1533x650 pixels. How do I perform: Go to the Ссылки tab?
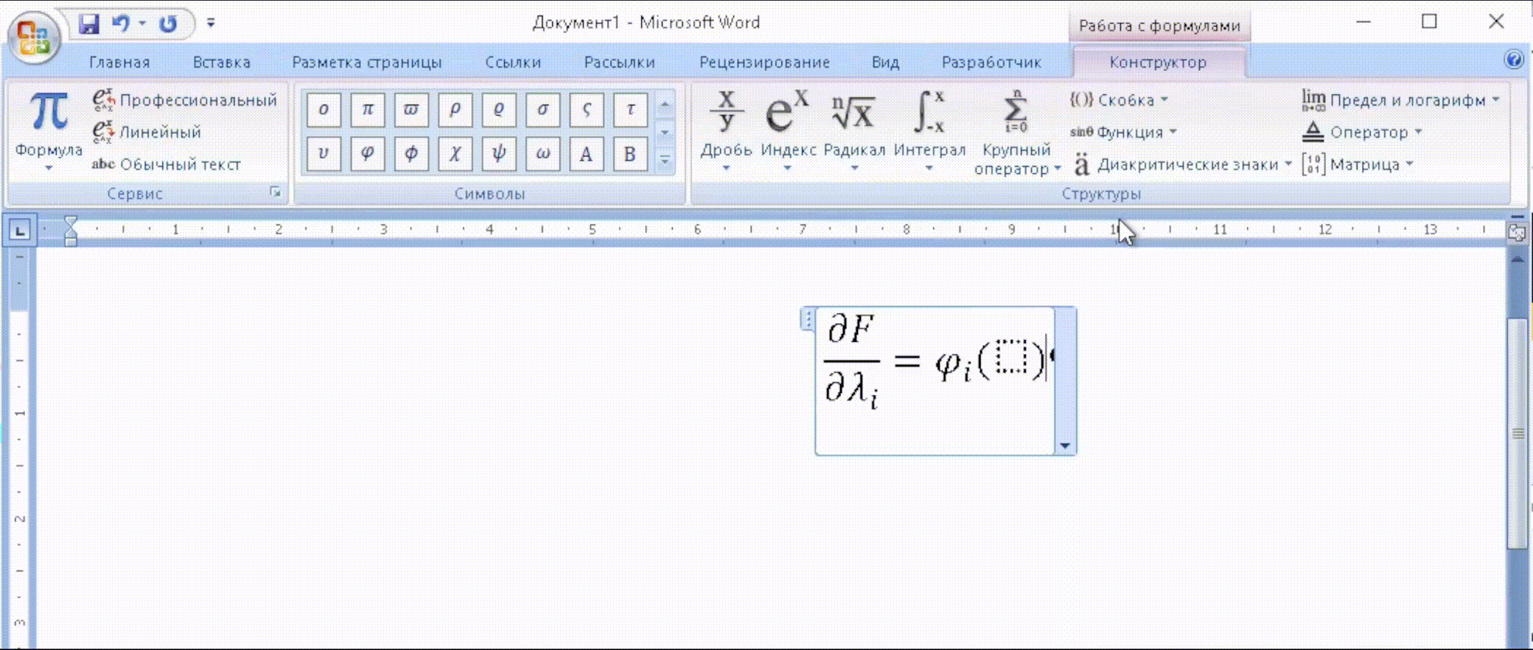tap(513, 63)
